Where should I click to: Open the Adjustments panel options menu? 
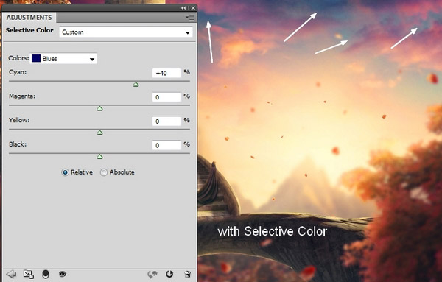pyautogui.click(x=190, y=18)
